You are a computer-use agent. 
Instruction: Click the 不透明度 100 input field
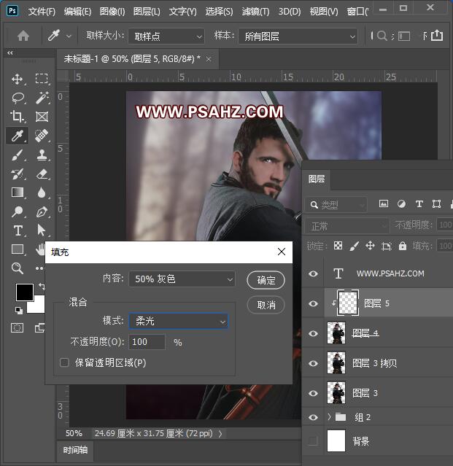(x=147, y=342)
